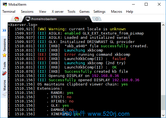Click 'OS maintains clipboard viewer chain' line
The width and height of the screenshot is (166, 118).
coord(82,84)
